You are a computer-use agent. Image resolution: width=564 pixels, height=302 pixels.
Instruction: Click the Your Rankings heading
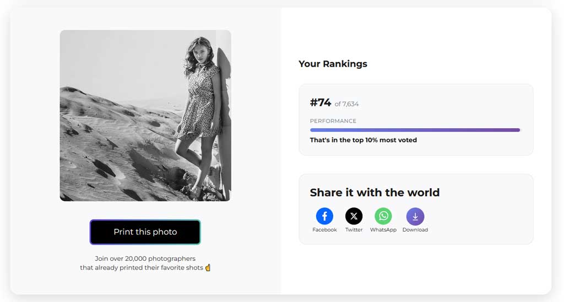pyautogui.click(x=333, y=64)
